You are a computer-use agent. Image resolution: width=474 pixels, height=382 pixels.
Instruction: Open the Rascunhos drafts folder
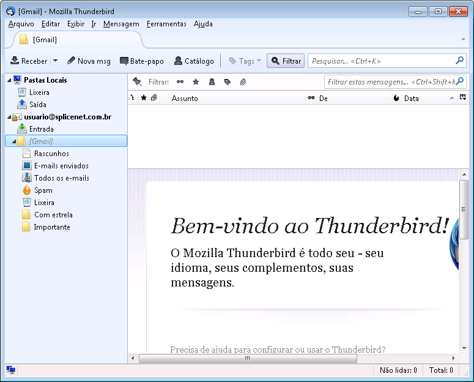click(x=51, y=154)
